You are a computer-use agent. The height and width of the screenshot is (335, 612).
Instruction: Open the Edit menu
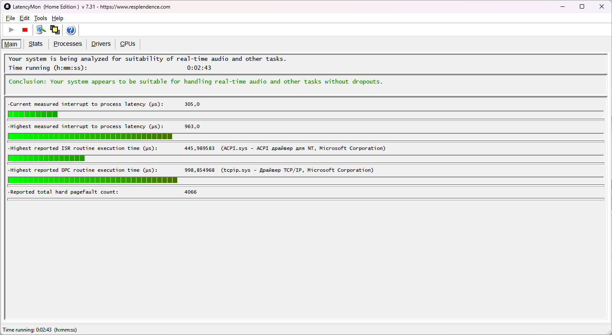24,18
